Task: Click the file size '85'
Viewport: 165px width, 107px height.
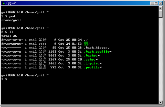Action: pos(54,48)
